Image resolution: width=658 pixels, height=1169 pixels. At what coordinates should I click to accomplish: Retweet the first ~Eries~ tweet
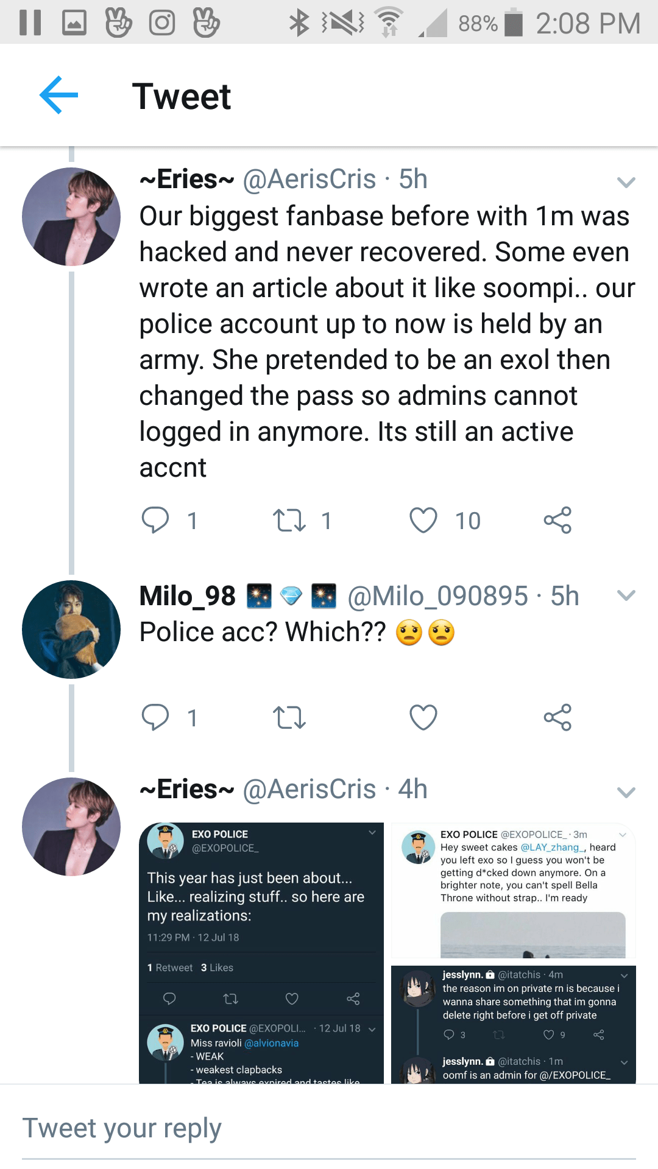pos(289,520)
